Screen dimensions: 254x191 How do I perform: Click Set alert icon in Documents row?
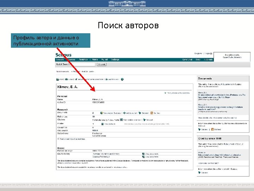[x=140, y=113]
